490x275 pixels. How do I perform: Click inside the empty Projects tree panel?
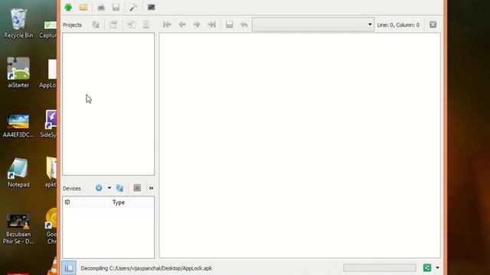[109, 104]
